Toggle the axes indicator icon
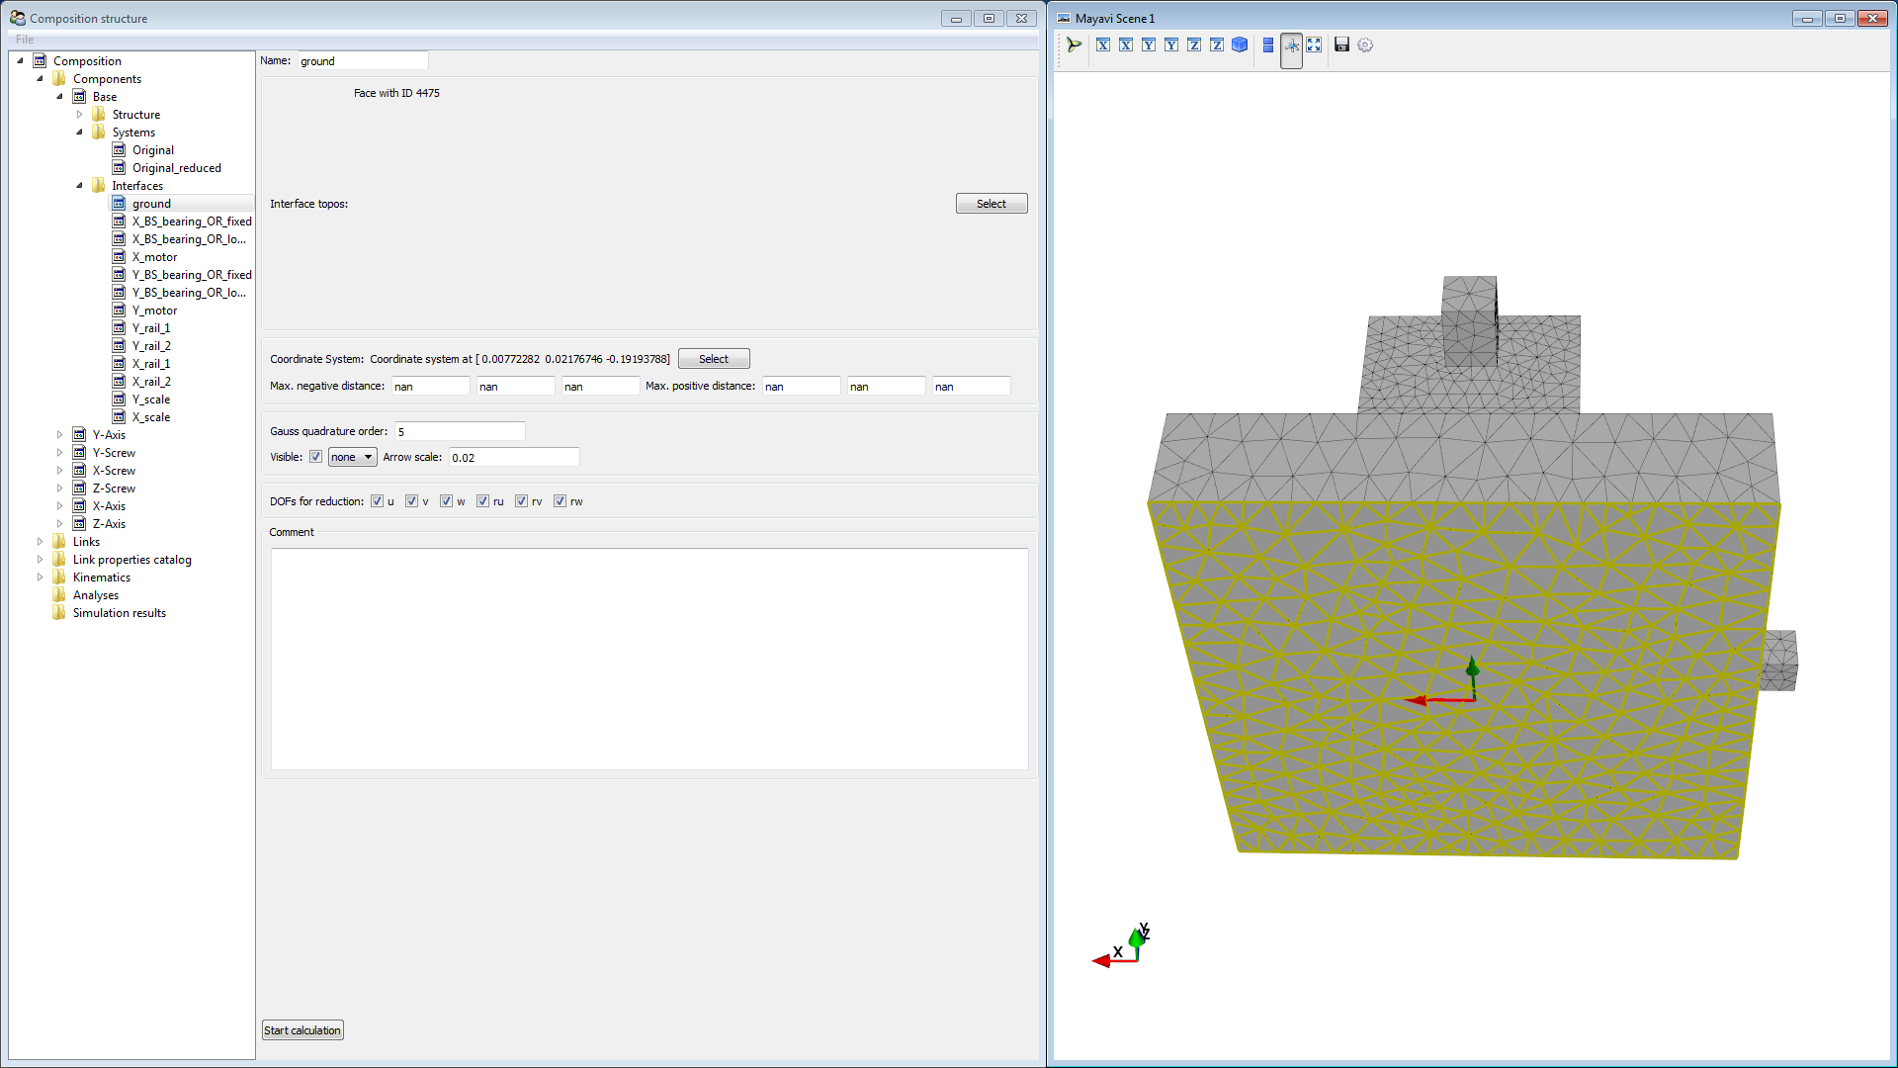The image size is (1898, 1068). pos(1291,45)
